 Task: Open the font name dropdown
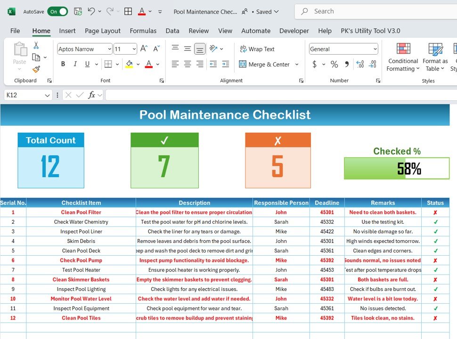pos(109,49)
